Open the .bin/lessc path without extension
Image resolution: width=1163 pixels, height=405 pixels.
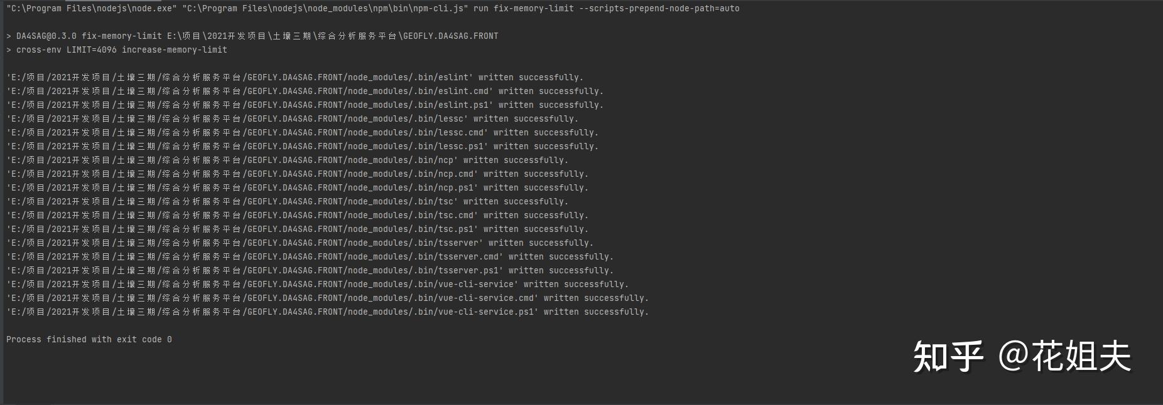(x=237, y=119)
